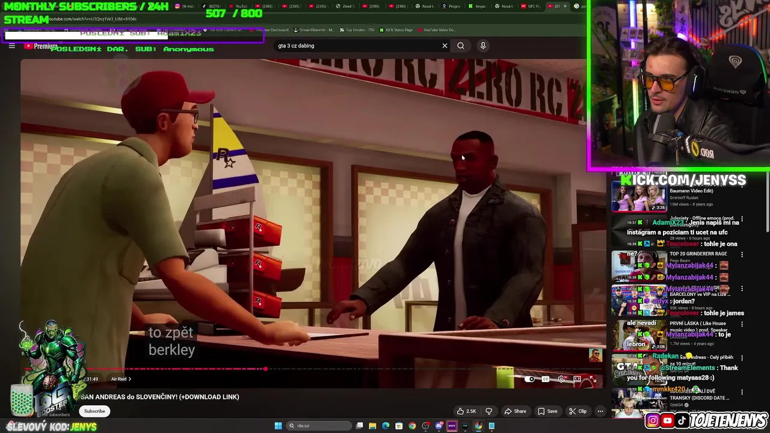Screen dimensions: 770x433
Task: Play the 'PRVNÍ LÁSKA' music video thumbnail
Action: 639,334
